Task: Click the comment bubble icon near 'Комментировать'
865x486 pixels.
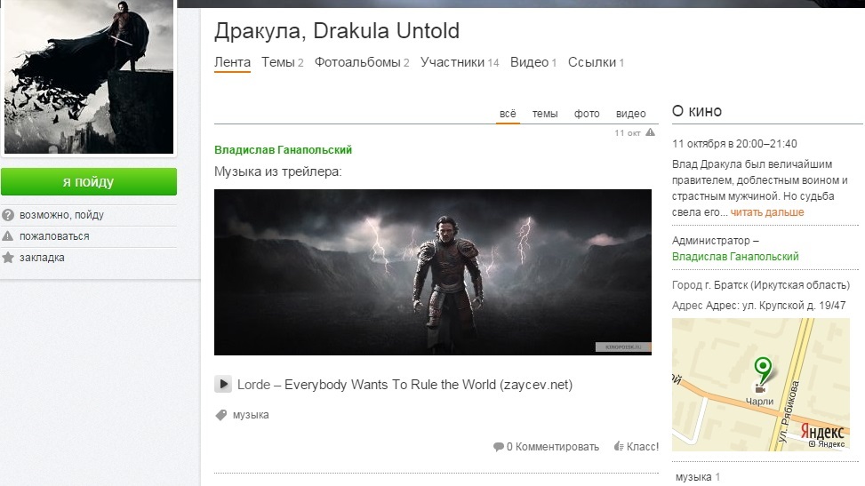Action: 498,447
